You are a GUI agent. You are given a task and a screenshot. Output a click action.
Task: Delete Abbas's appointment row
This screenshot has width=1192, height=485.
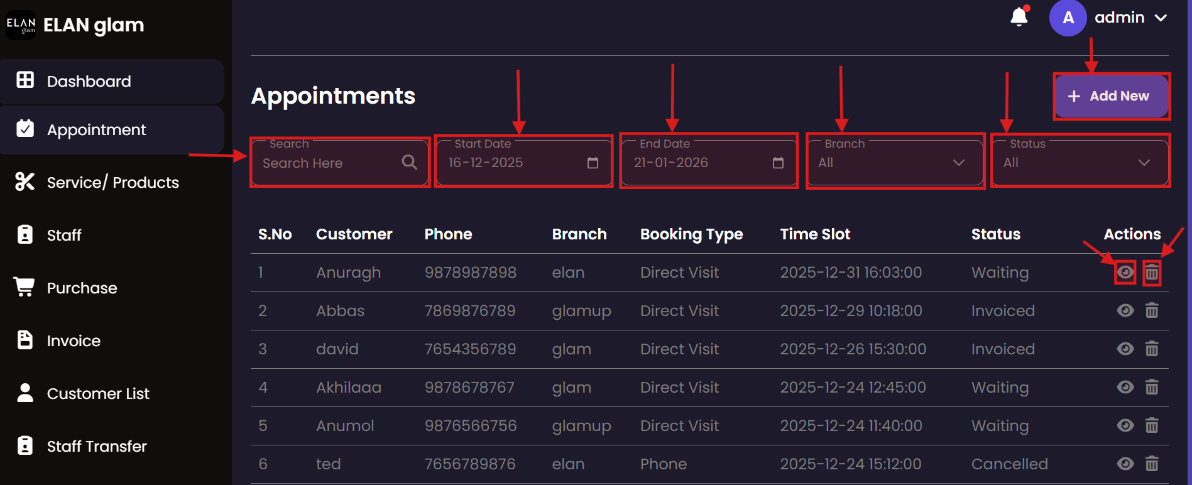coord(1151,310)
